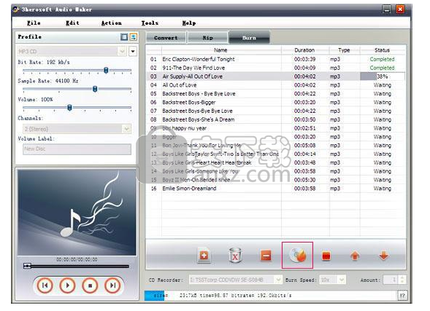This screenshot has width=430, height=311.
Task: Expand the MP3 CD profile dropdown
Action: [123, 52]
